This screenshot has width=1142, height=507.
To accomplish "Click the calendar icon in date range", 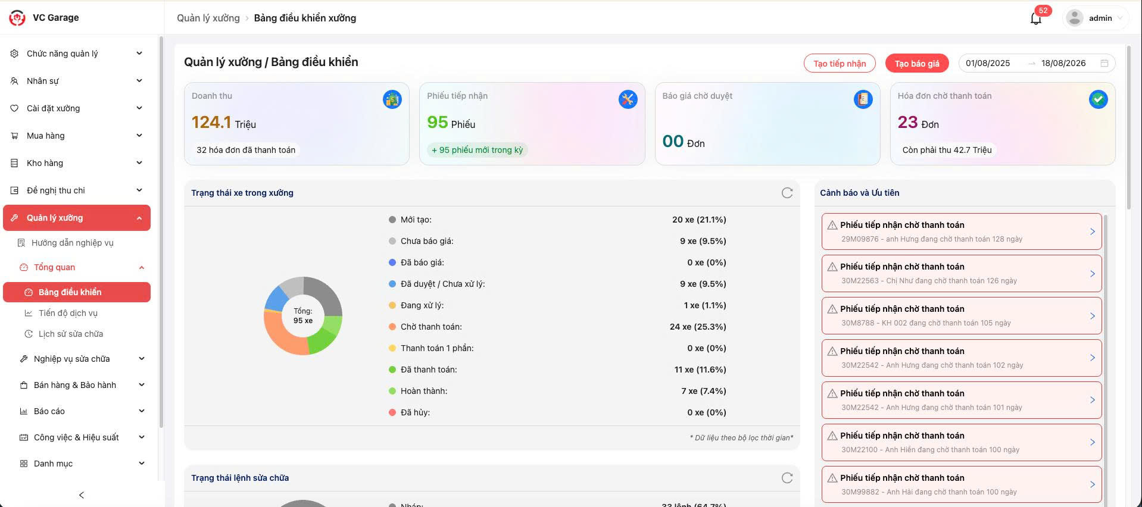I will [x=1104, y=63].
